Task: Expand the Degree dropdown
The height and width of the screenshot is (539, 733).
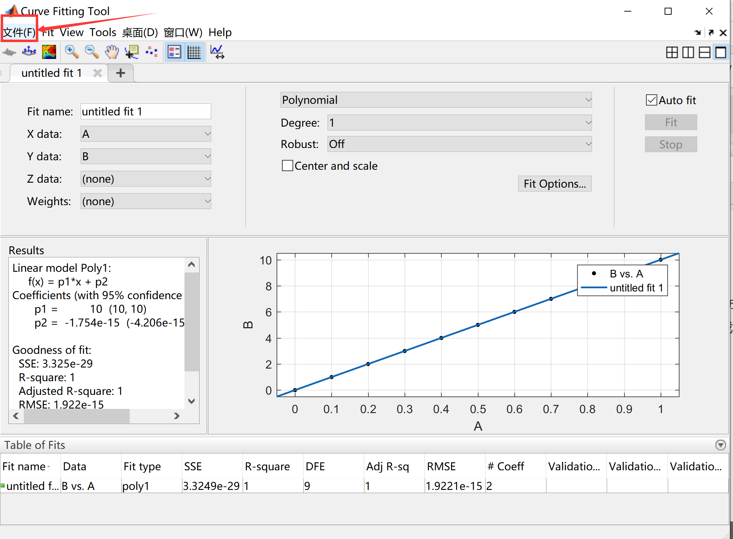Action: [459, 123]
